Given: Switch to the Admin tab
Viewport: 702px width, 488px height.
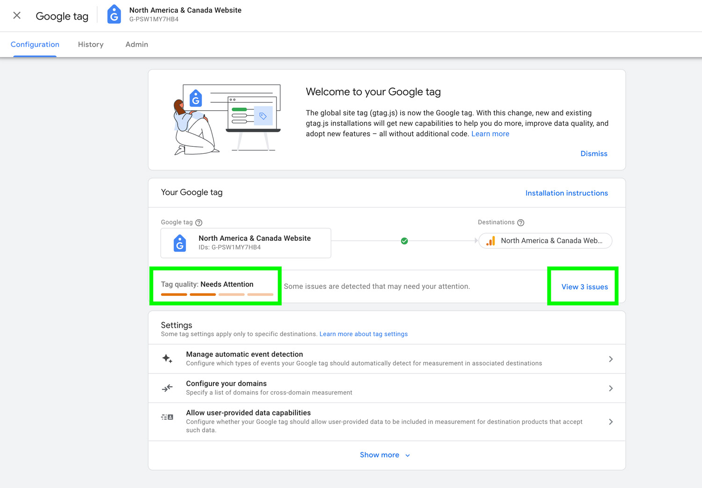Looking at the screenshot, I should tap(137, 44).
